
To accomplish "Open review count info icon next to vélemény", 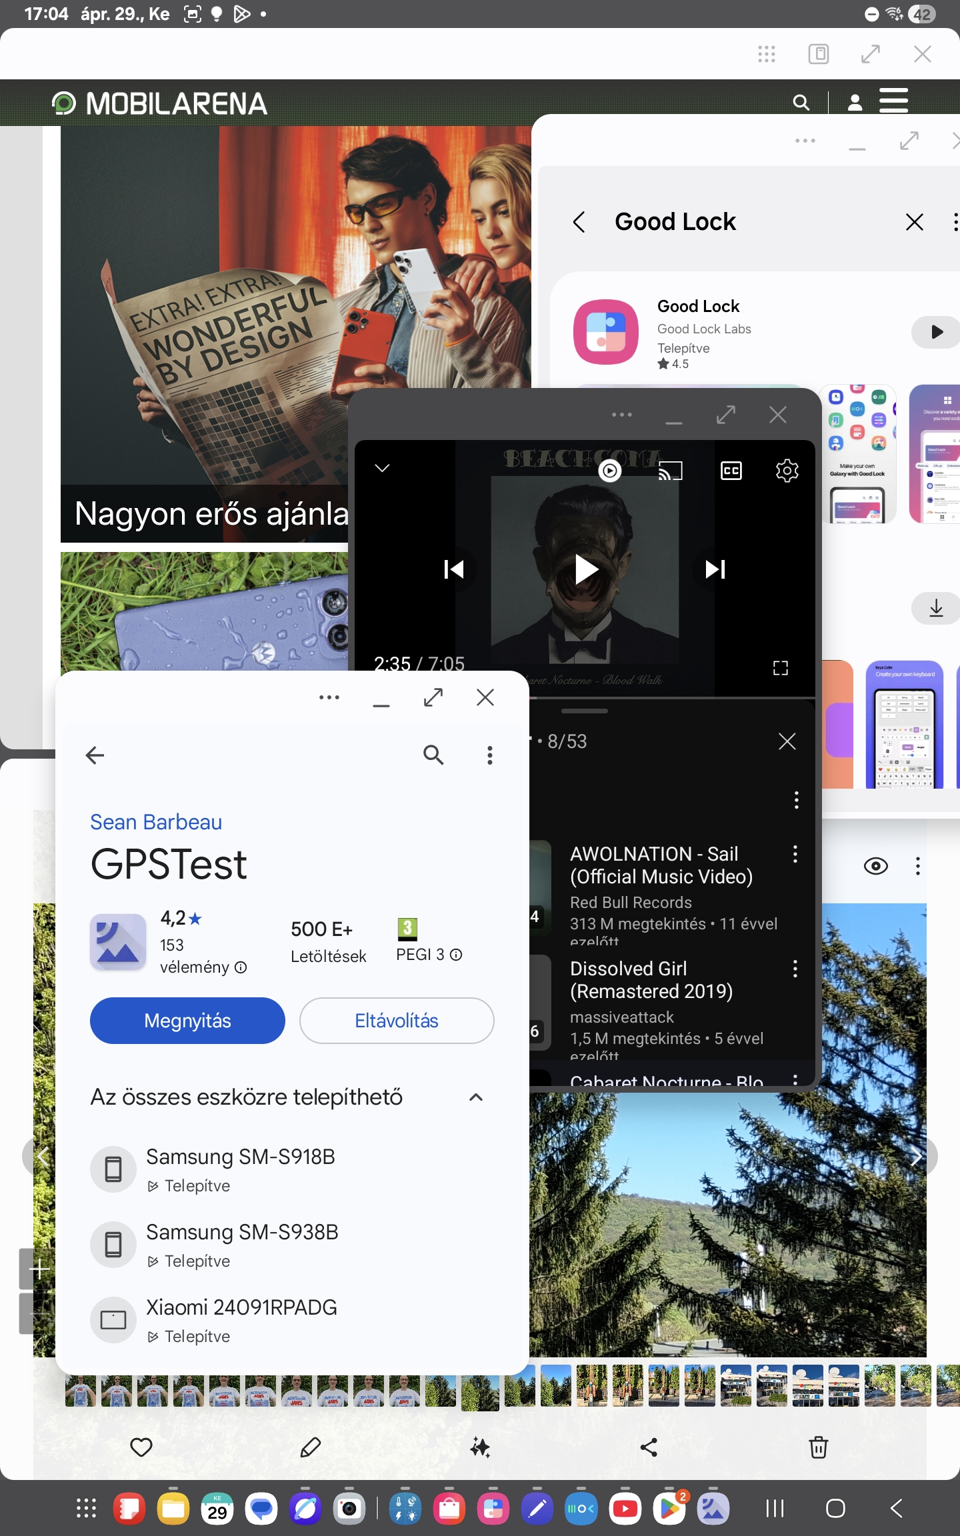I will coord(241,967).
